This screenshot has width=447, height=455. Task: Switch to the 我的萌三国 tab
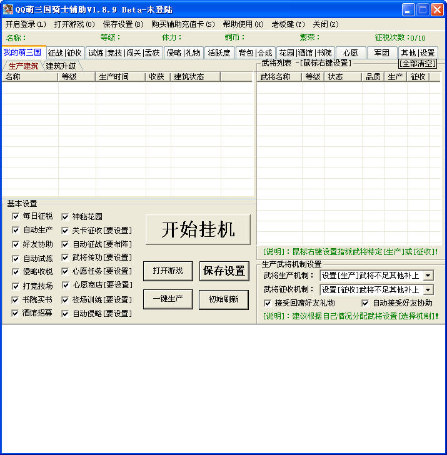(x=24, y=52)
